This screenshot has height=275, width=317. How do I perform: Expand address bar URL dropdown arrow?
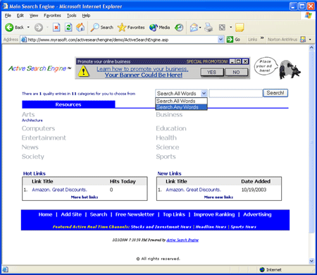(220, 39)
